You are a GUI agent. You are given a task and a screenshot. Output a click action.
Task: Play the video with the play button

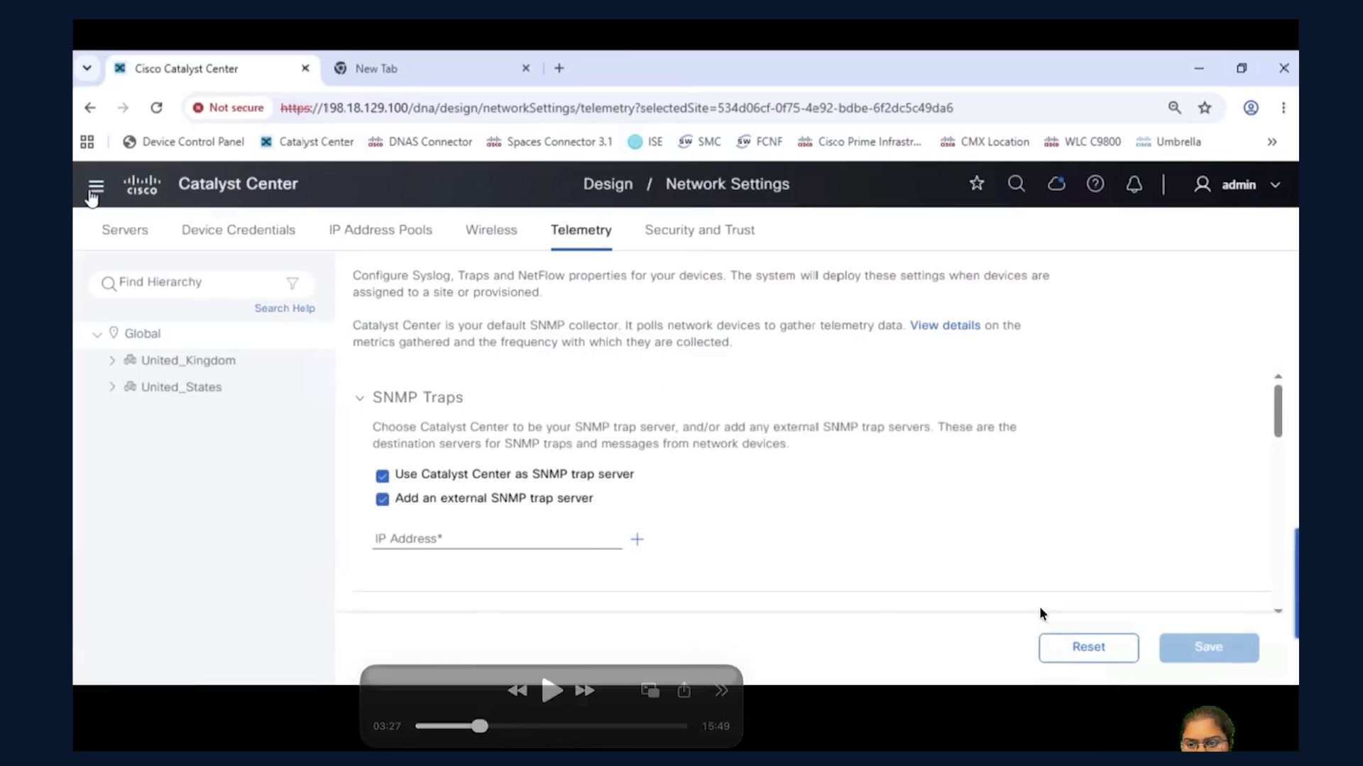[552, 690]
